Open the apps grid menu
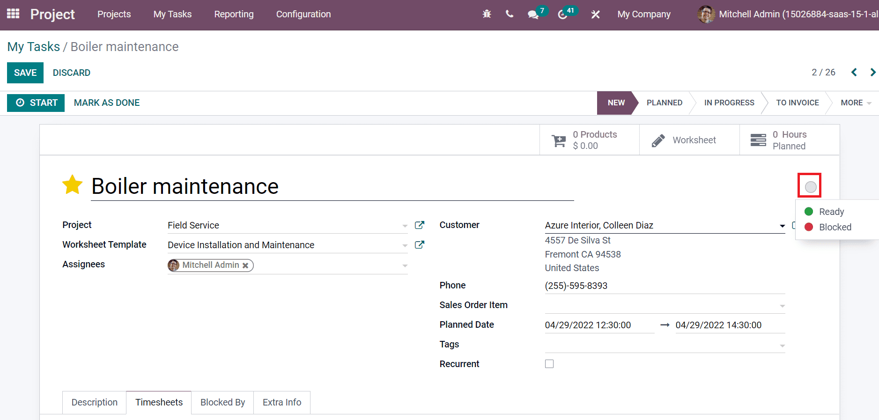 click(13, 14)
